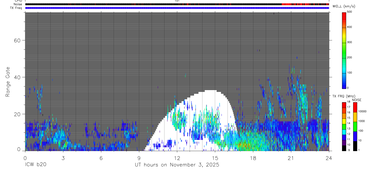
Task: Click the 500 label on the WID color bar
Action: pos(349,12)
